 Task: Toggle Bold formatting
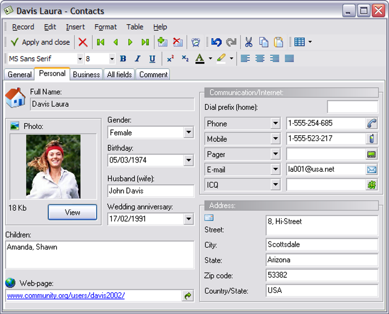[123, 59]
